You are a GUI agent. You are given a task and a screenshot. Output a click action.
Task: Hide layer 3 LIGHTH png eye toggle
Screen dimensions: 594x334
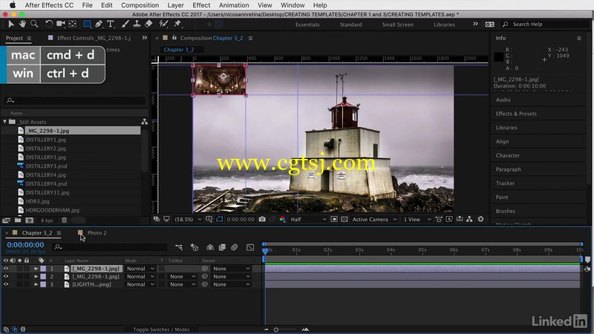pos(6,284)
